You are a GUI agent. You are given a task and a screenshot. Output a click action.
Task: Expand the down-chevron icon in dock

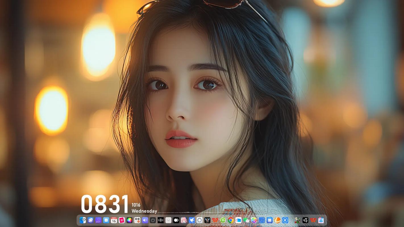[168, 220]
